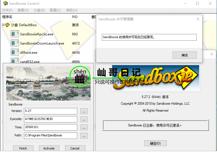Open the 文件(F) menu
This screenshot has width=217, height=152.
pyautogui.click(x=7, y=10)
